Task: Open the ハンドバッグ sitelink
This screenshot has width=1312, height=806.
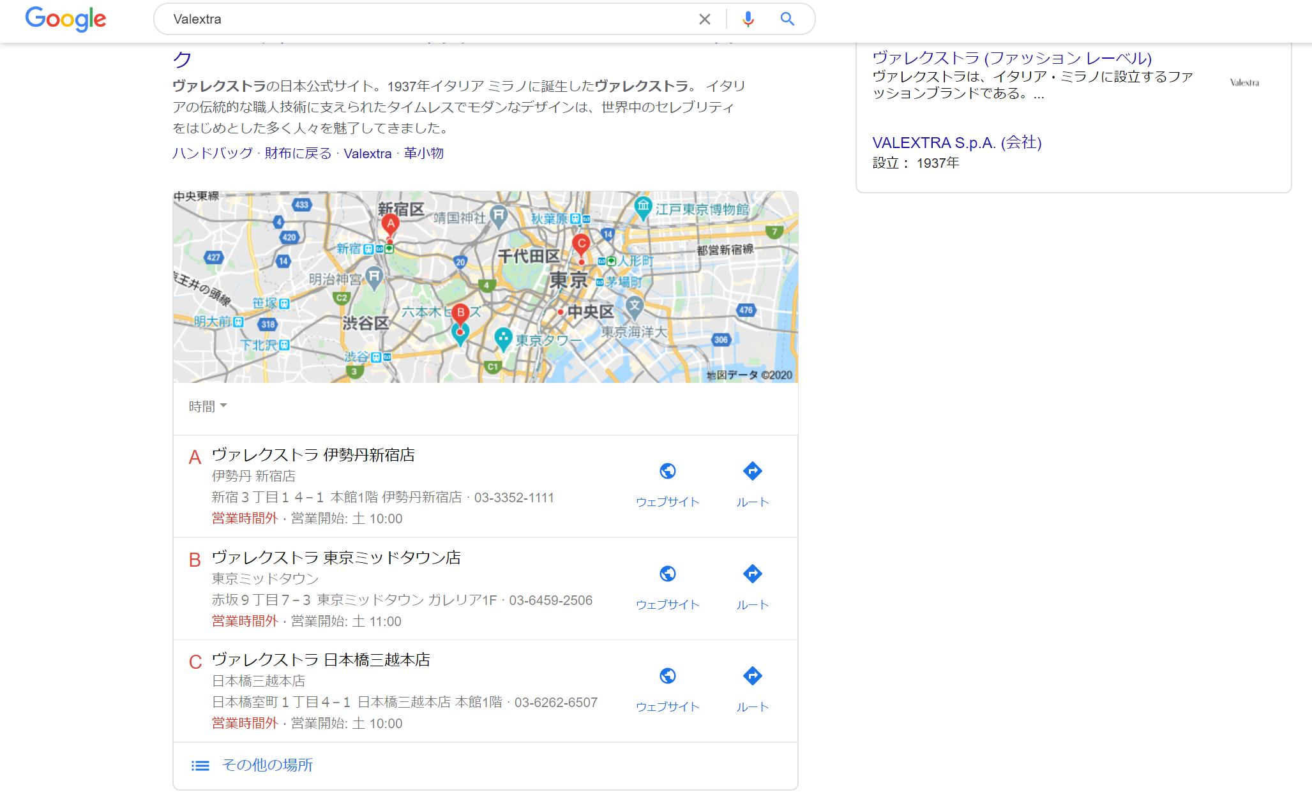Action: coord(213,153)
